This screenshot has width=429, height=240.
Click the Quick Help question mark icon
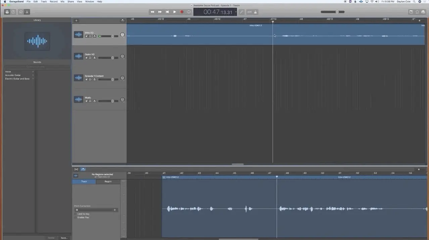point(13,12)
